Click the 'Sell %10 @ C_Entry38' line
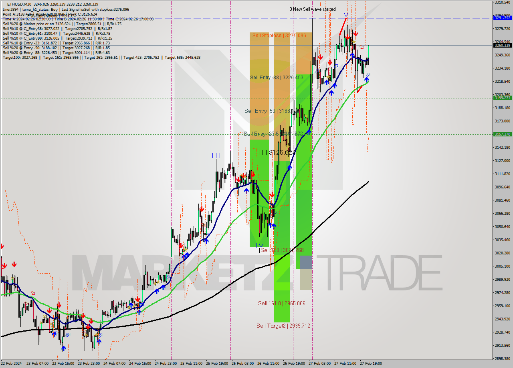The height and width of the screenshot is (368, 513). click(57, 28)
